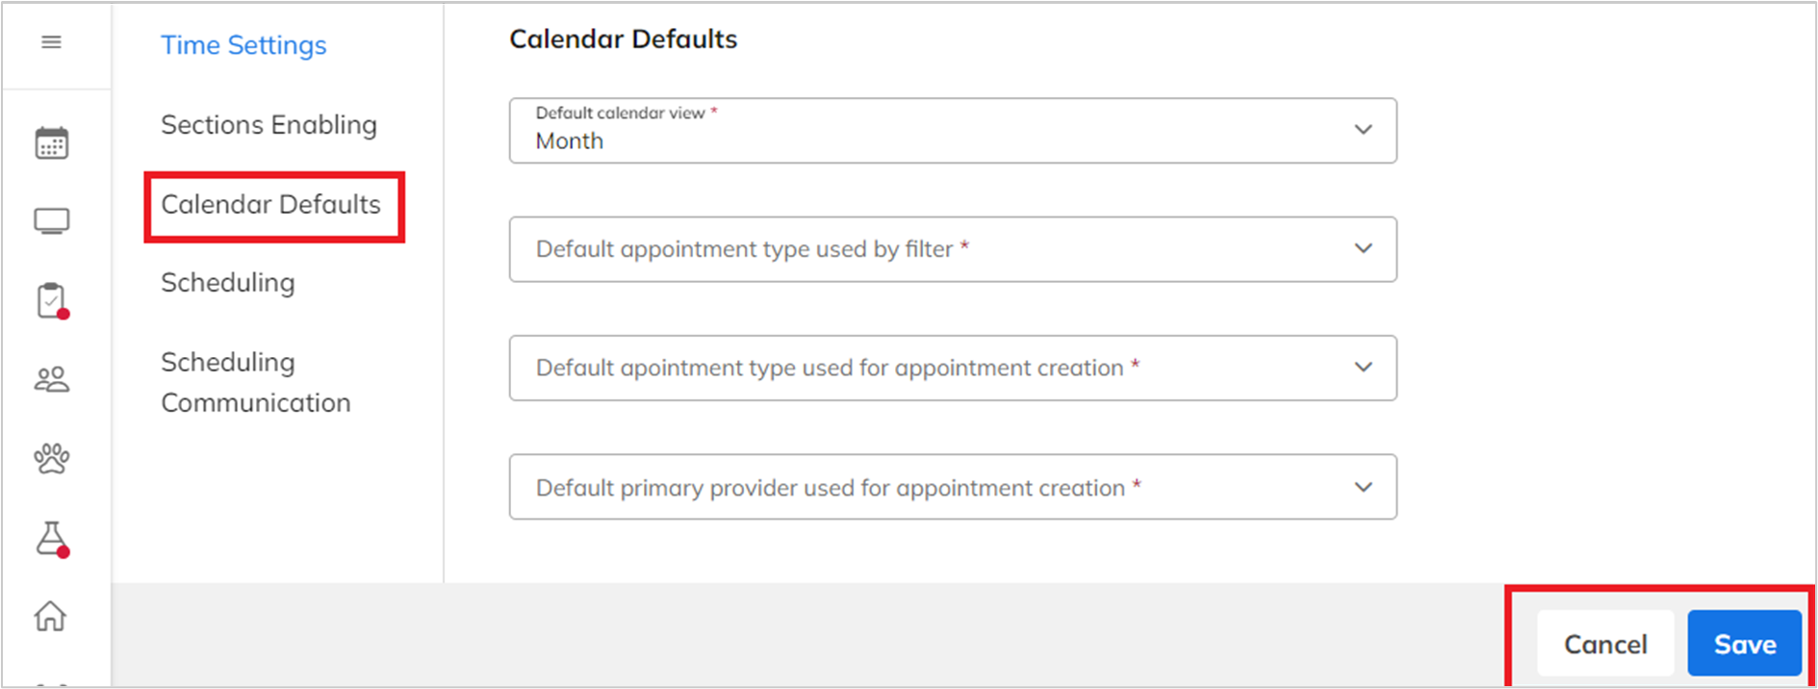1818x689 pixels.
Task: Select Sections Enabling menu item
Action: point(269,125)
